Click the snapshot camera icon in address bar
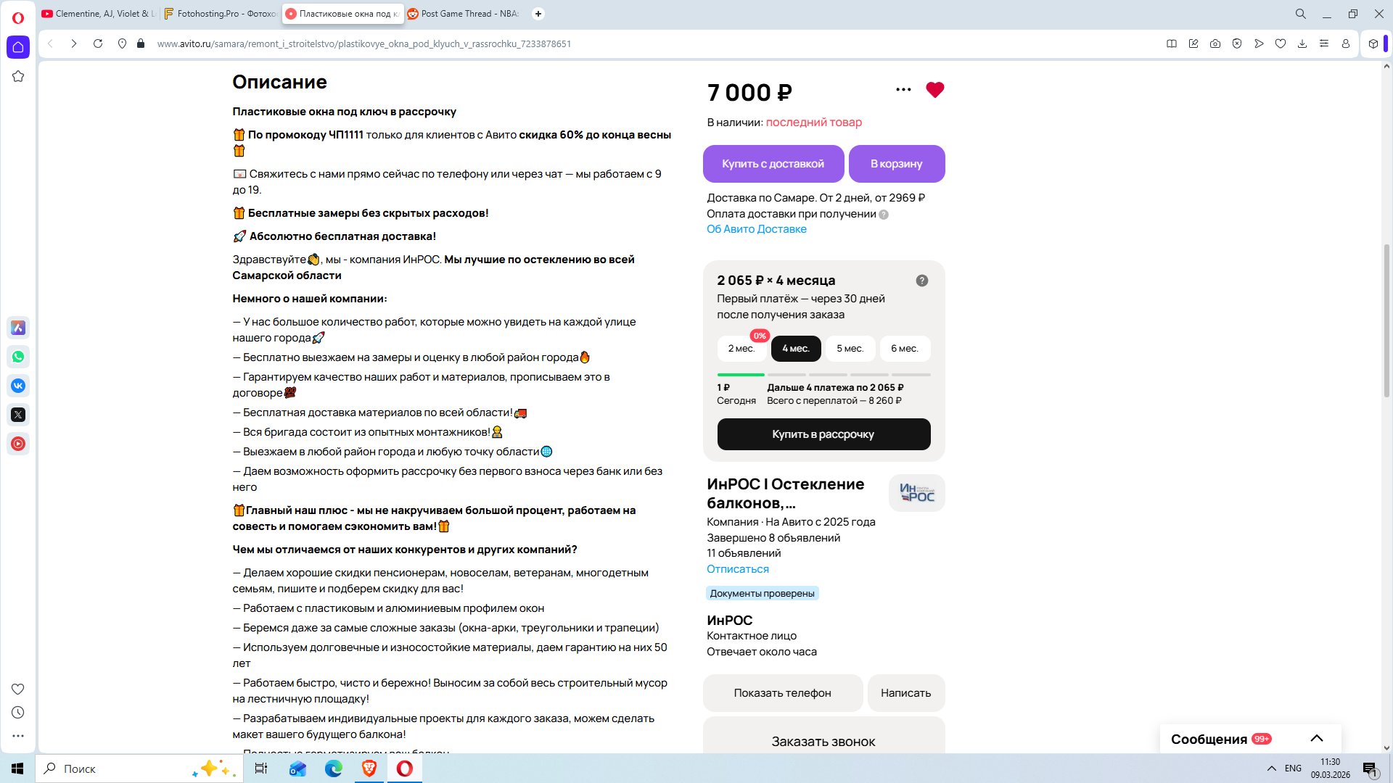This screenshot has height=783, width=1393. coord(1215,43)
